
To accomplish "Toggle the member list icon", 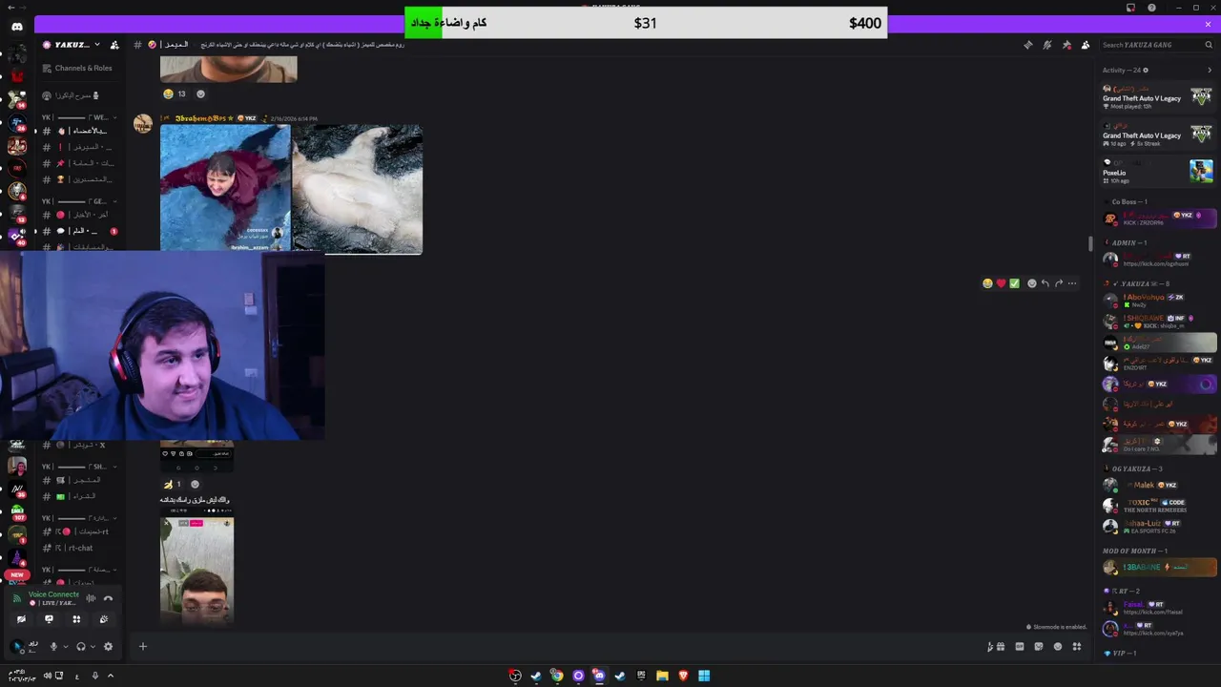I will pyautogui.click(x=1086, y=45).
